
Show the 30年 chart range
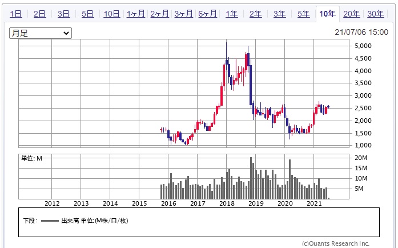[375, 14]
